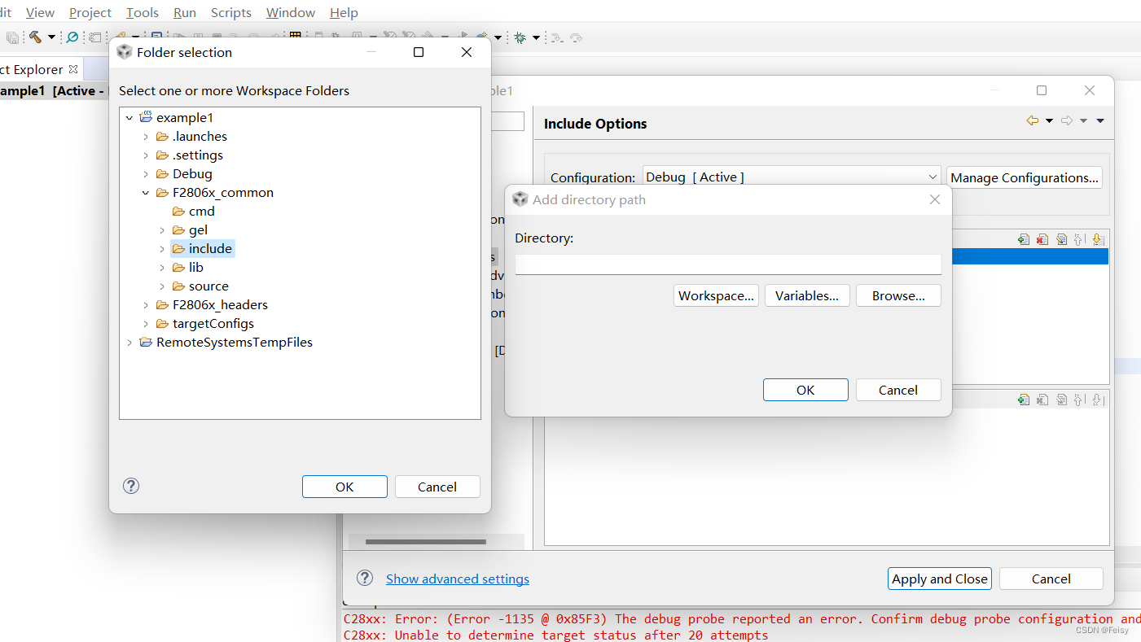
Task: Expand the .settings folder
Action: tap(146, 155)
